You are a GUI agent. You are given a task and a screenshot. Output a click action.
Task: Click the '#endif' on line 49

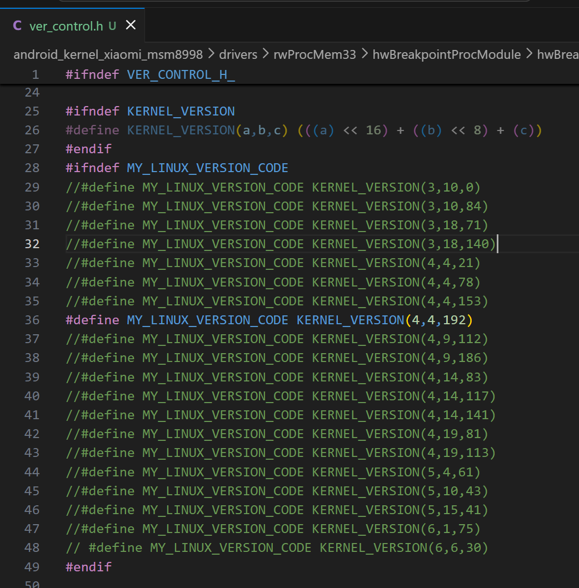click(x=88, y=566)
